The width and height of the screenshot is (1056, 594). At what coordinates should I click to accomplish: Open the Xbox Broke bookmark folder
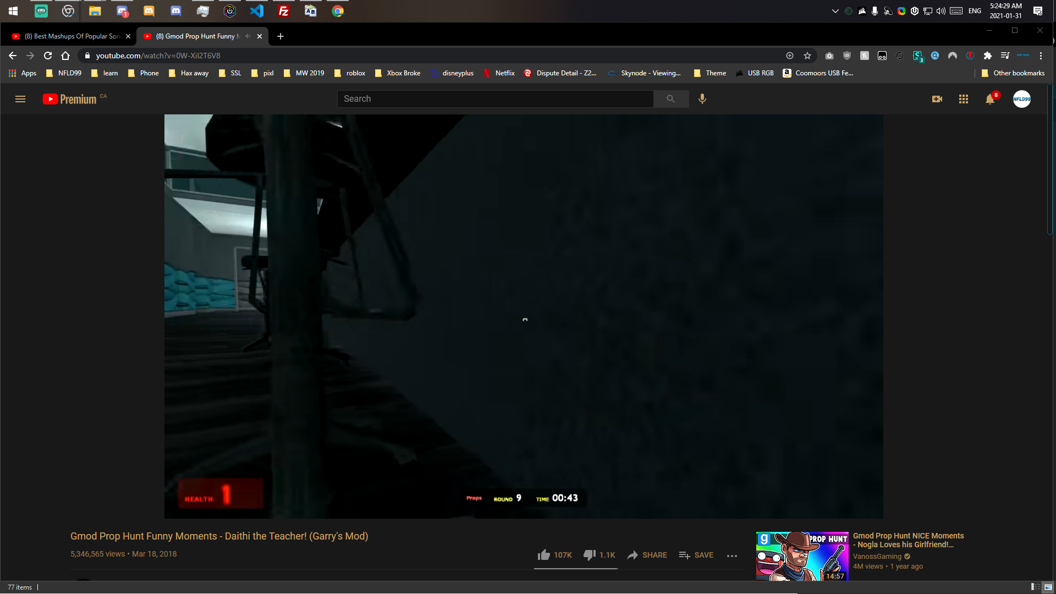pos(398,73)
